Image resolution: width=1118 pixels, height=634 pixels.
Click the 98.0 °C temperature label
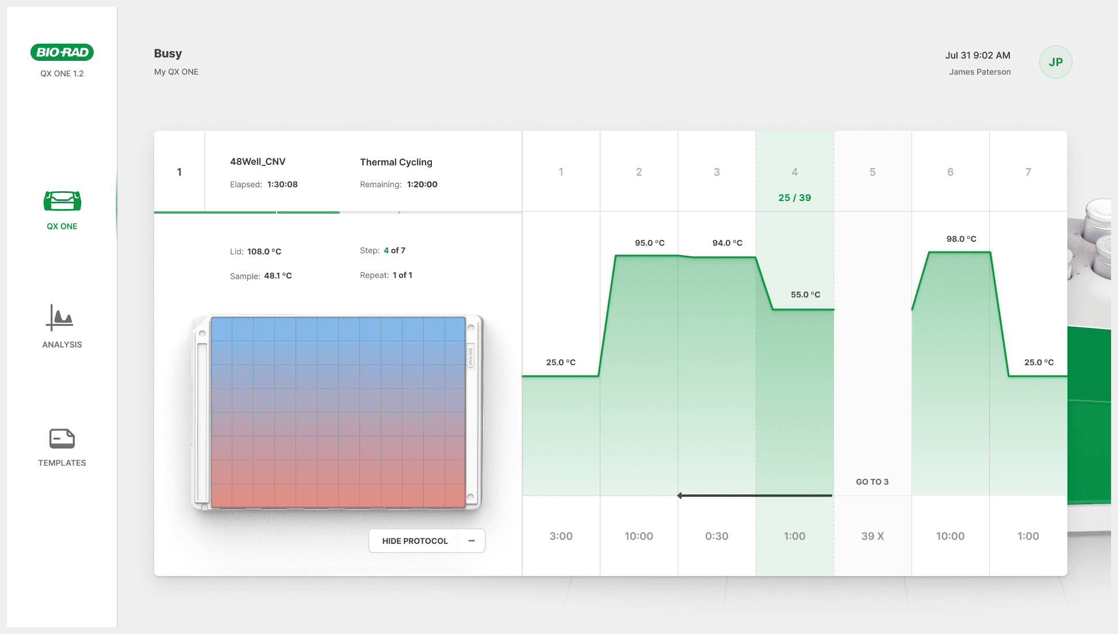[961, 239]
